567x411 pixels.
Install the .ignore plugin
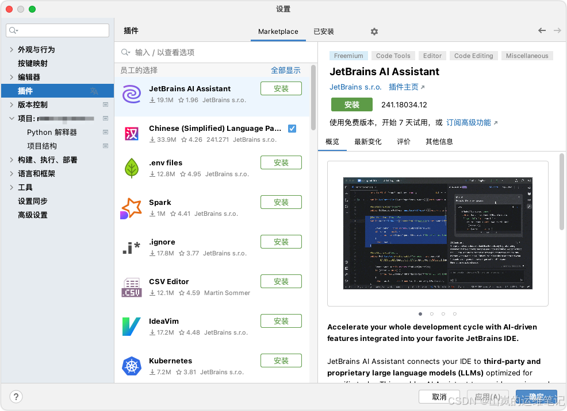tap(281, 242)
